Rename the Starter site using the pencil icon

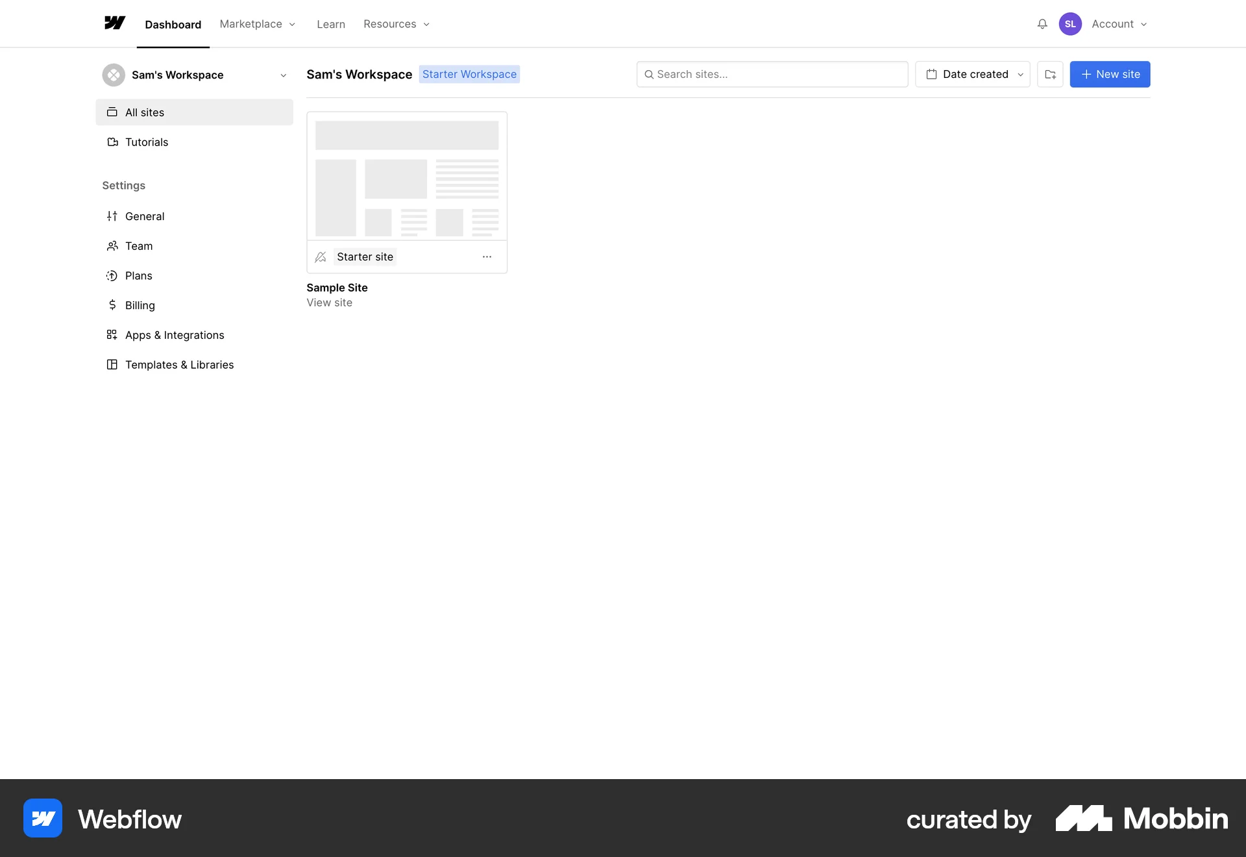tap(321, 256)
